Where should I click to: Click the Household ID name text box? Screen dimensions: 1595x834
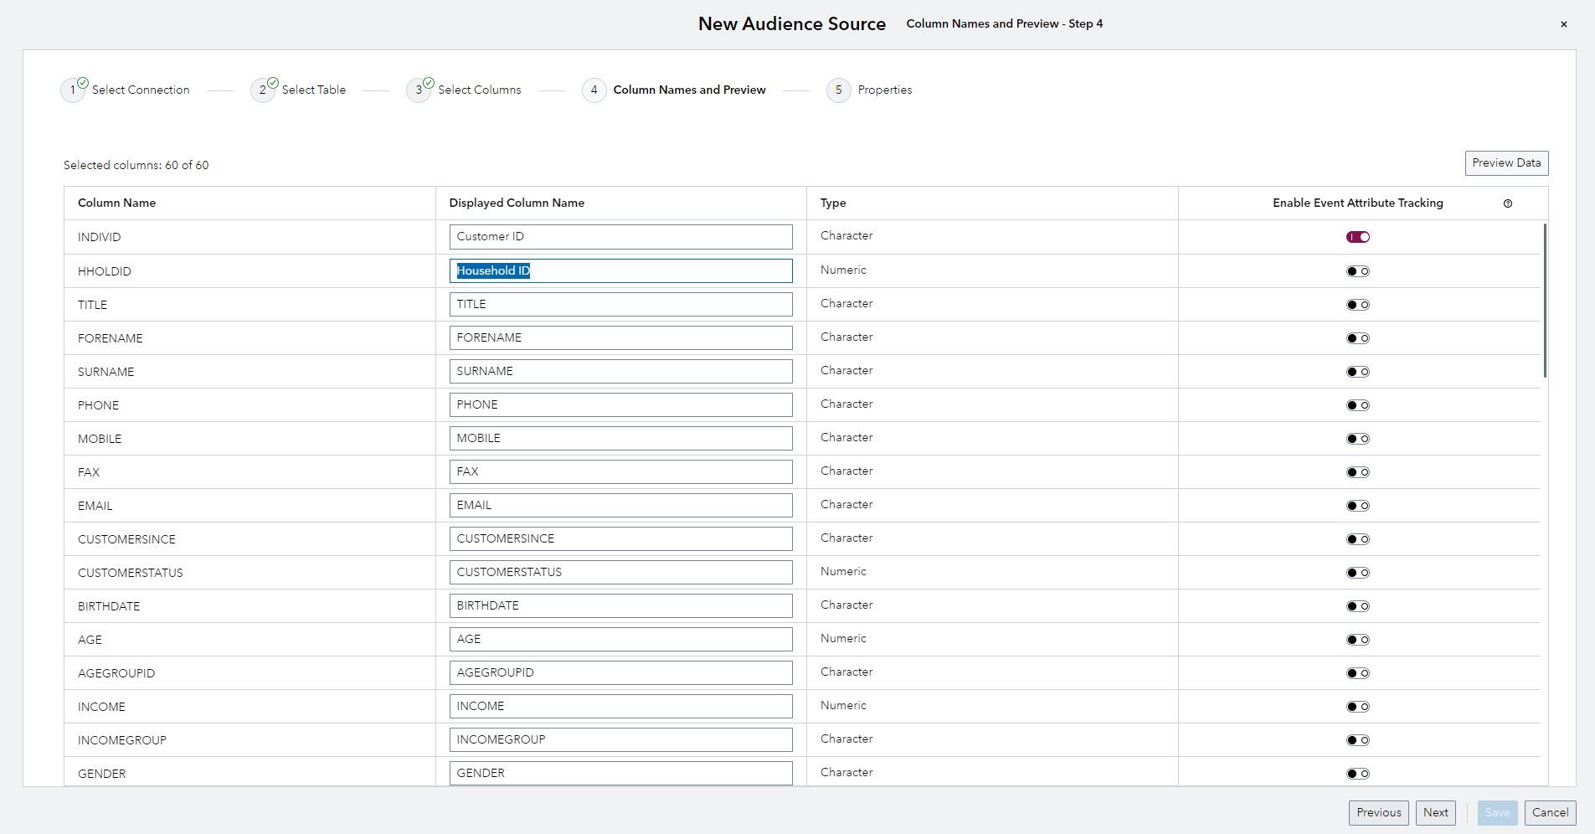point(620,270)
